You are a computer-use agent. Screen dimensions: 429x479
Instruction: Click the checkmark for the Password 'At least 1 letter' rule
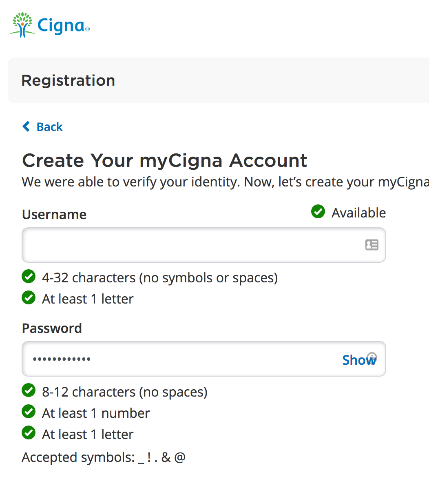pos(29,433)
